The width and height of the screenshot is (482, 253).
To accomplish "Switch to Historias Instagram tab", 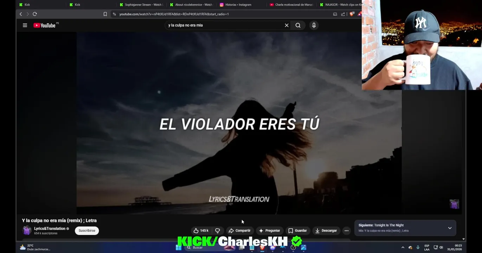I will click(241, 5).
